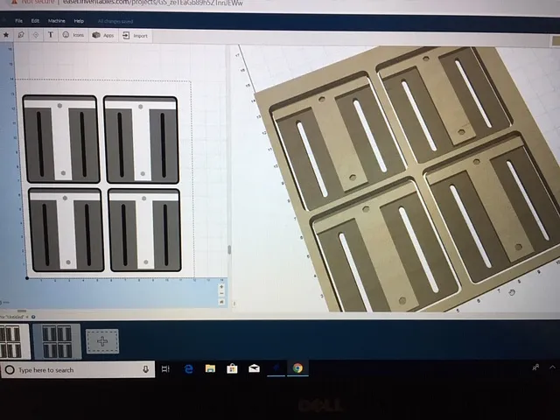The image size is (560, 420).
Task: Open the File menu
Action: (x=18, y=21)
